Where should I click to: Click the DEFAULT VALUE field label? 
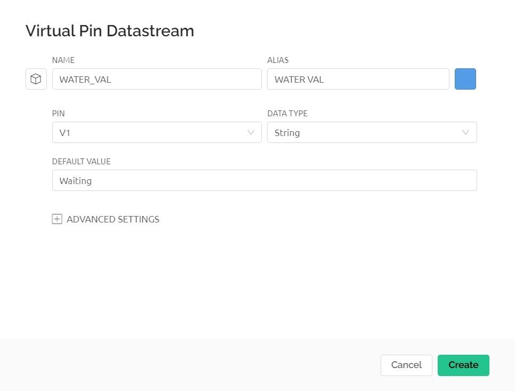(81, 161)
